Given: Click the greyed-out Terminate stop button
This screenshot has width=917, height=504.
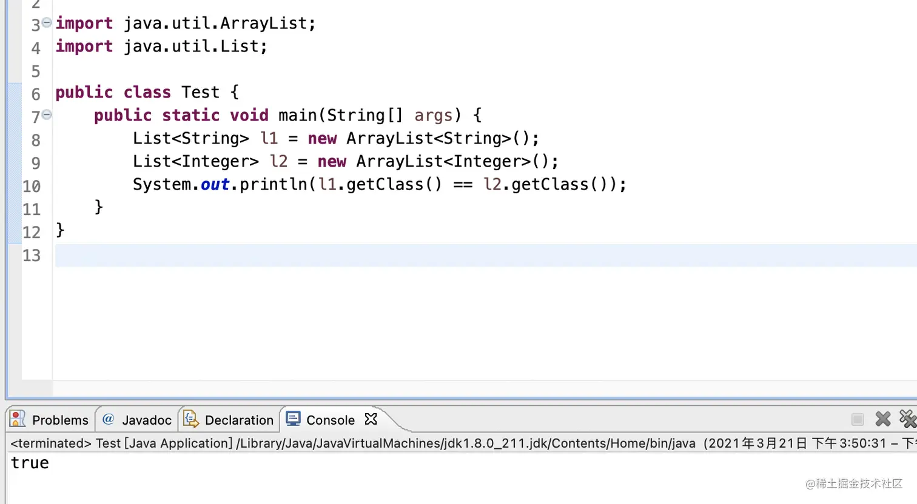Looking at the screenshot, I should (x=858, y=419).
